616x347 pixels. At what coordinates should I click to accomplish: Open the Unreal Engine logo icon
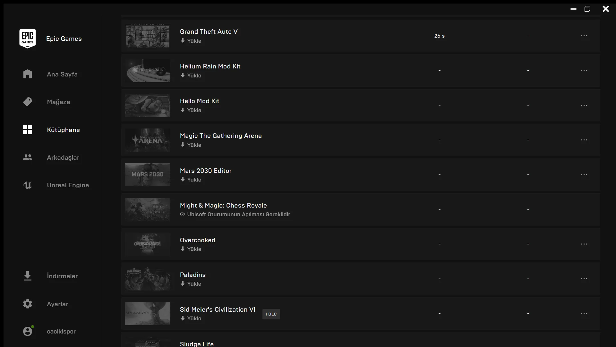(28, 185)
